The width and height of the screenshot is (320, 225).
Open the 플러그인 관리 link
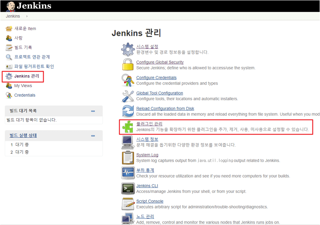[x=149, y=124]
